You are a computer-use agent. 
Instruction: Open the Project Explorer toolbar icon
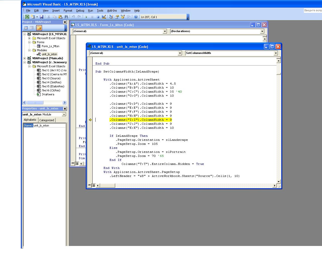coord(111,17)
